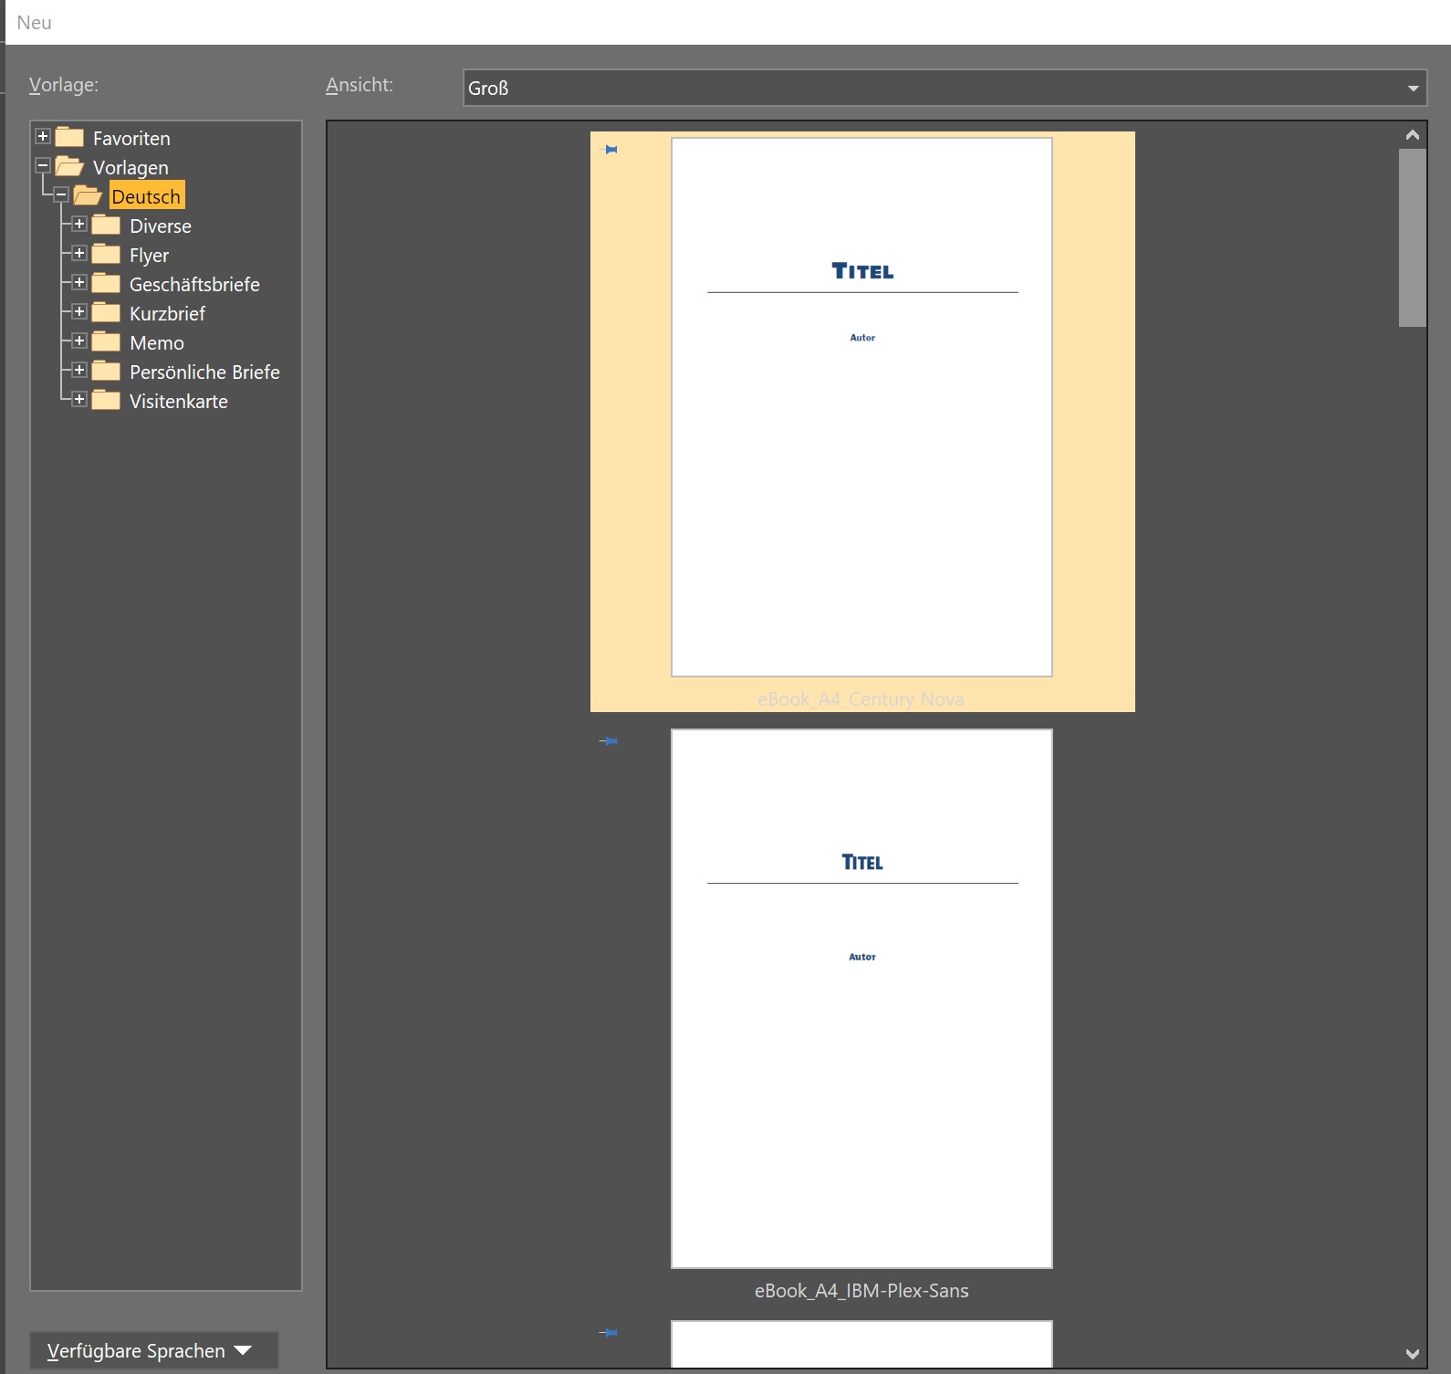Click the Flyer folder icon
The width and height of the screenshot is (1451, 1374).
pos(106,254)
